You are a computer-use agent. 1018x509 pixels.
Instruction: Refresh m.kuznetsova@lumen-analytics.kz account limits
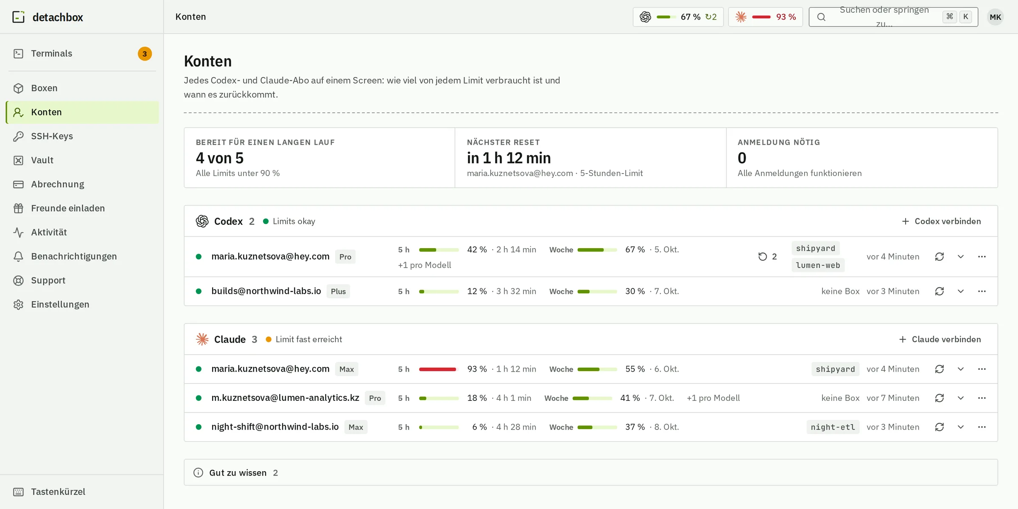[940, 398]
